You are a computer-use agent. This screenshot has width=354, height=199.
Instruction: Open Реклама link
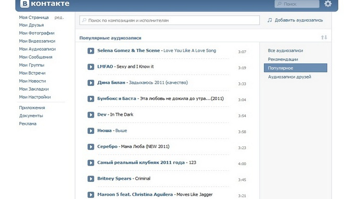point(28,123)
